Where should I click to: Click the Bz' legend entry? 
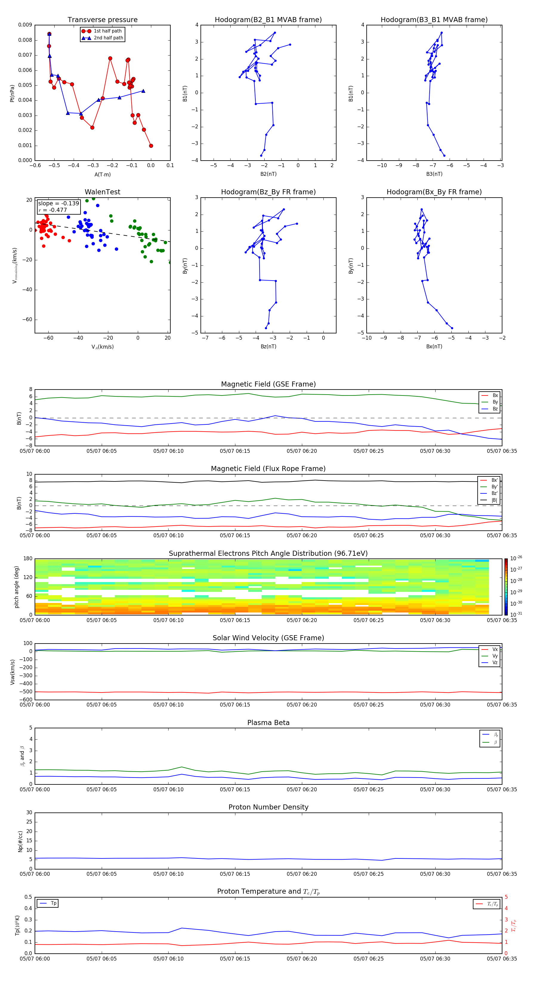tap(489, 493)
